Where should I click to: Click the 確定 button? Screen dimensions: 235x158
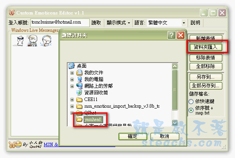pyautogui.click(x=133, y=136)
